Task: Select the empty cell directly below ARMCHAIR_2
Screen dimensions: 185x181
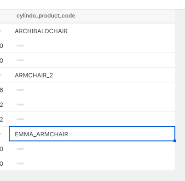Action: click(x=92, y=90)
